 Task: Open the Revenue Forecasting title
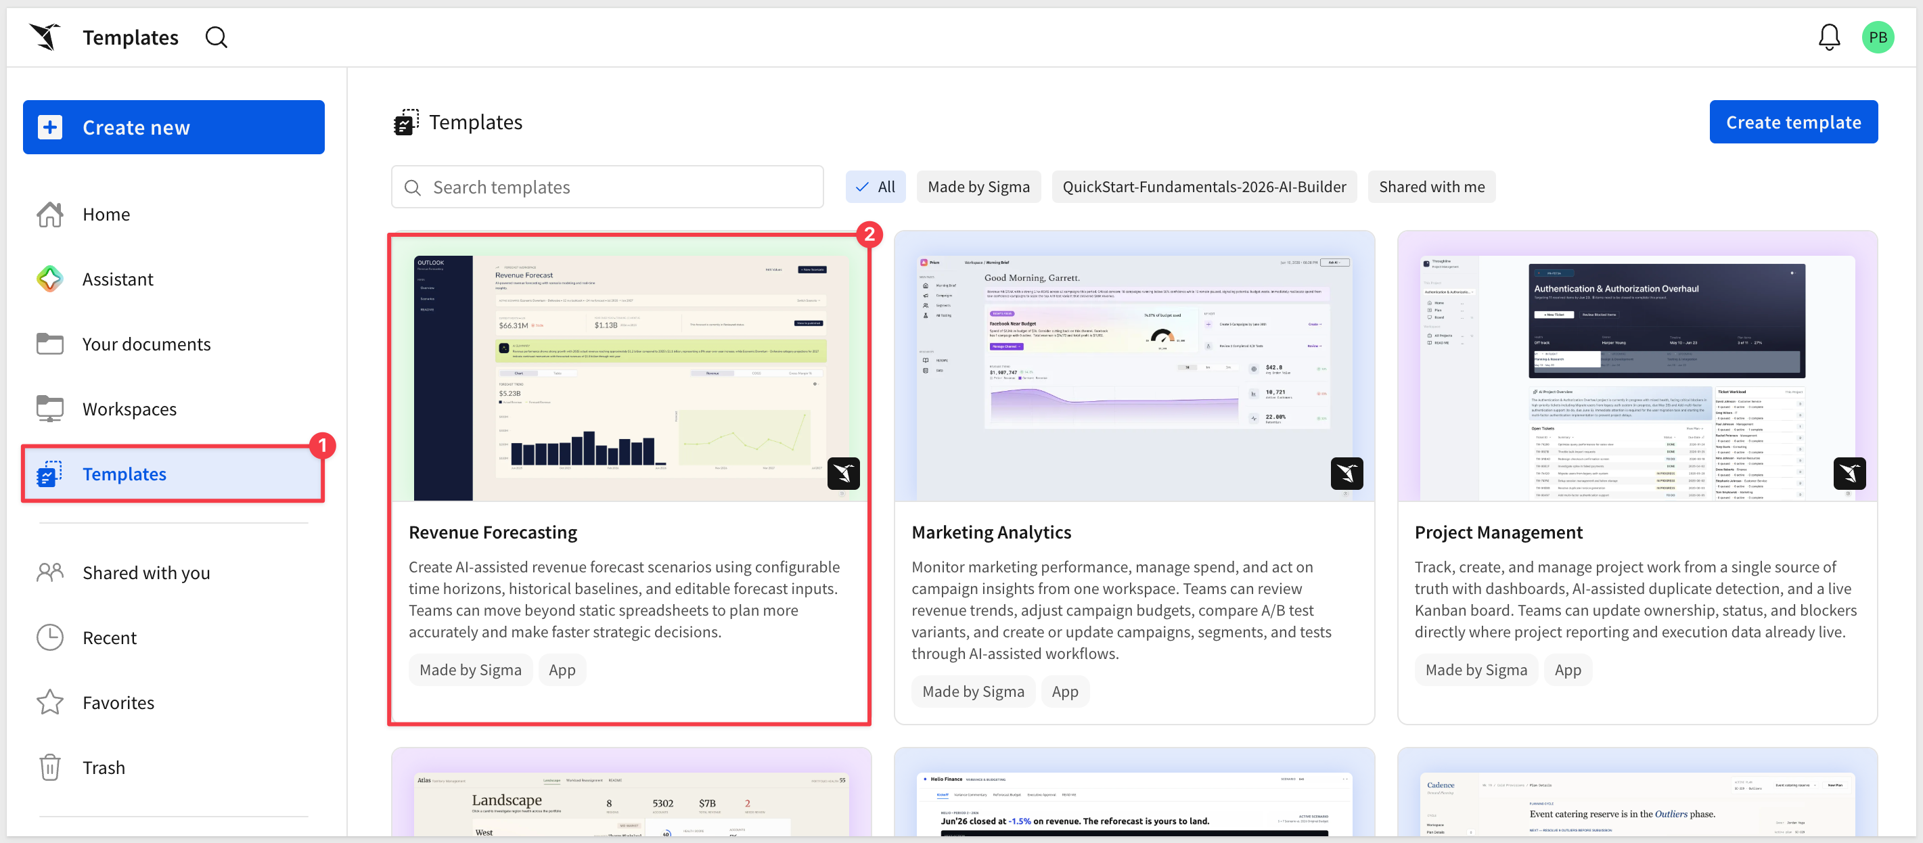[493, 532]
